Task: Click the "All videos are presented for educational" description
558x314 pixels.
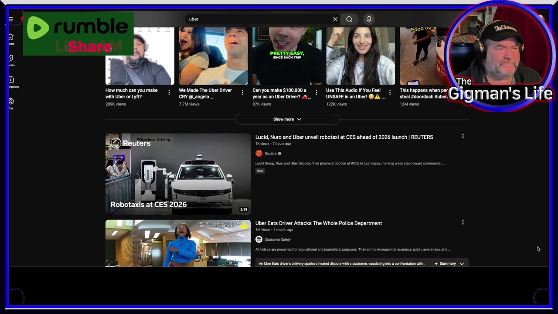Action: click(353, 249)
